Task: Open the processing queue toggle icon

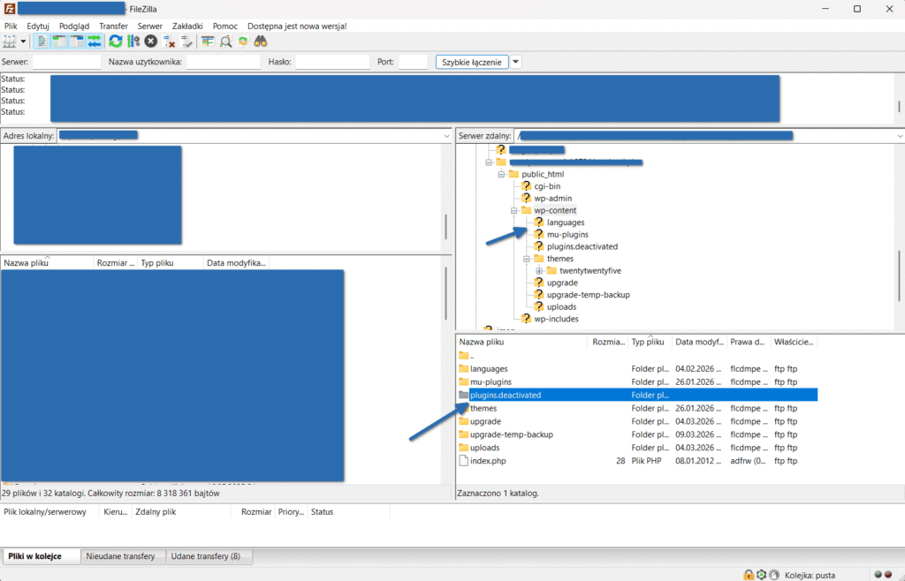Action: (x=133, y=41)
